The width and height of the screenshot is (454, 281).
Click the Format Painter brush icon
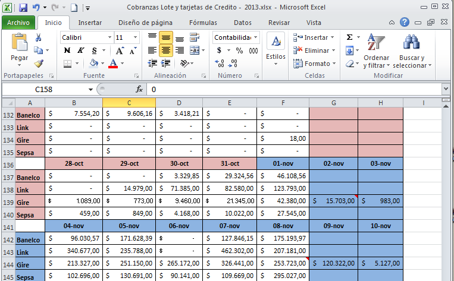tap(39, 64)
